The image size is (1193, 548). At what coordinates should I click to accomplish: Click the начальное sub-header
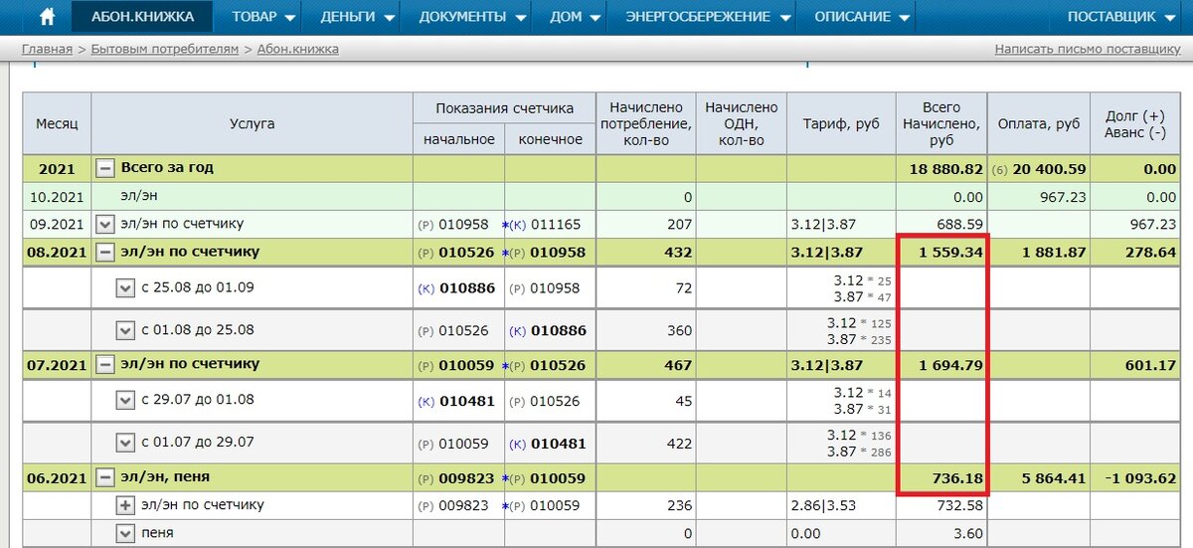tap(458, 139)
